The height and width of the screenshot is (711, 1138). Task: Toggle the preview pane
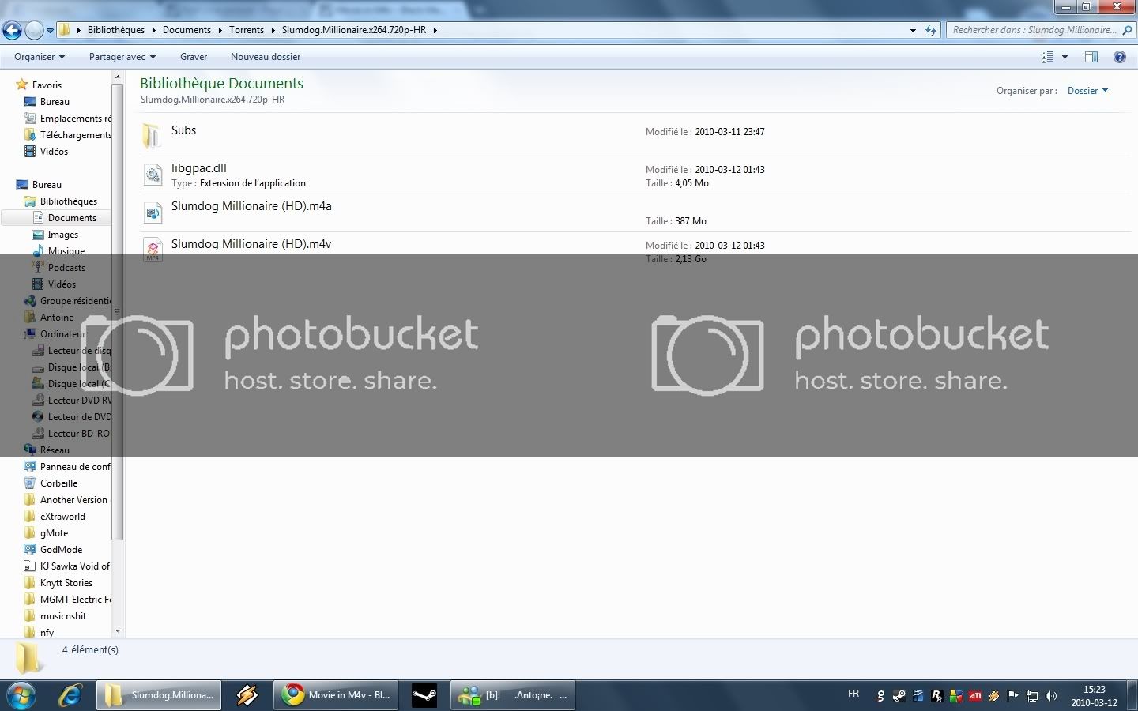tap(1091, 57)
